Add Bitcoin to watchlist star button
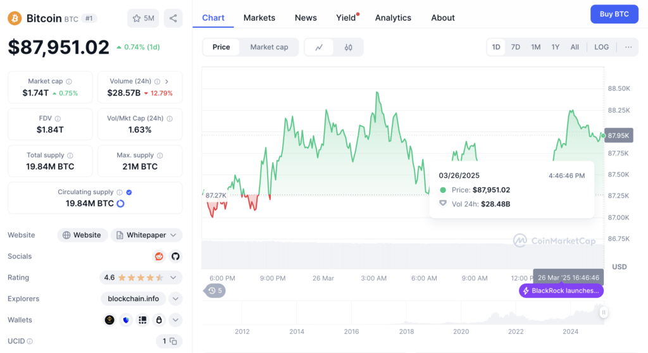The width and height of the screenshot is (648, 353). 143,18
